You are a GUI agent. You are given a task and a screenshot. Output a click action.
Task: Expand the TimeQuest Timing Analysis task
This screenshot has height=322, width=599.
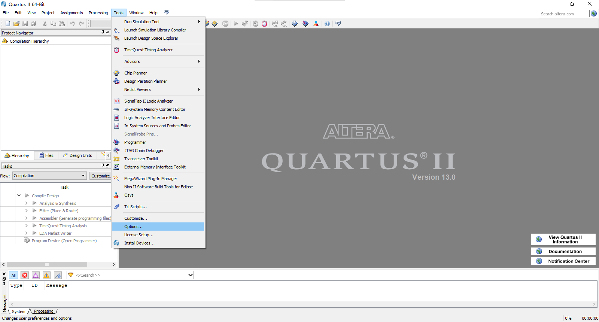click(x=27, y=226)
